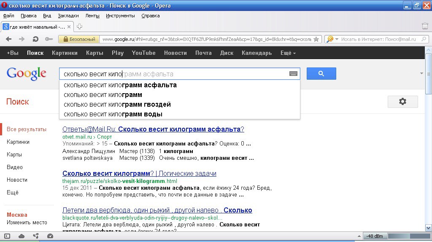432x242 pixels.
Task: Open the Opera Turbo speedometer icon
Action: tap(50, 236)
